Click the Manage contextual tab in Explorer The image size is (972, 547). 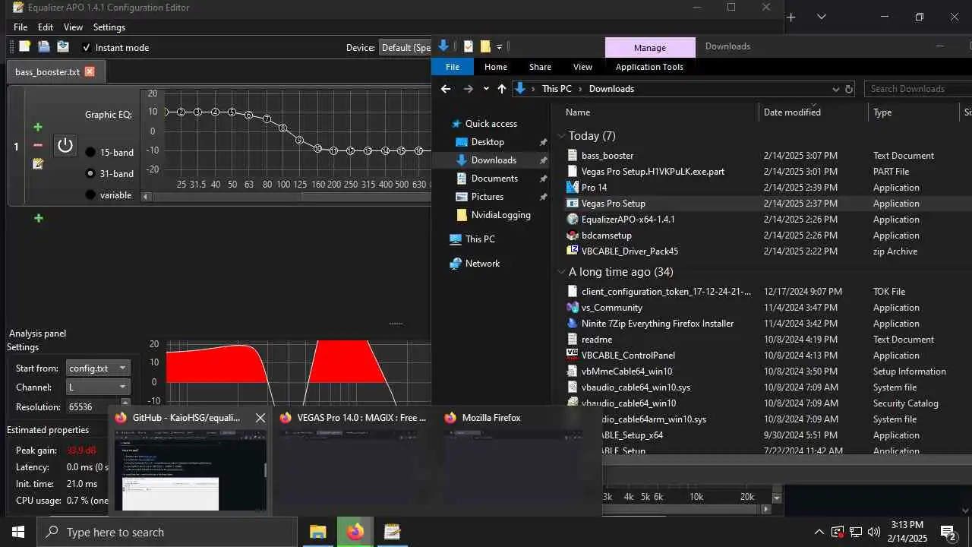[650, 47]
